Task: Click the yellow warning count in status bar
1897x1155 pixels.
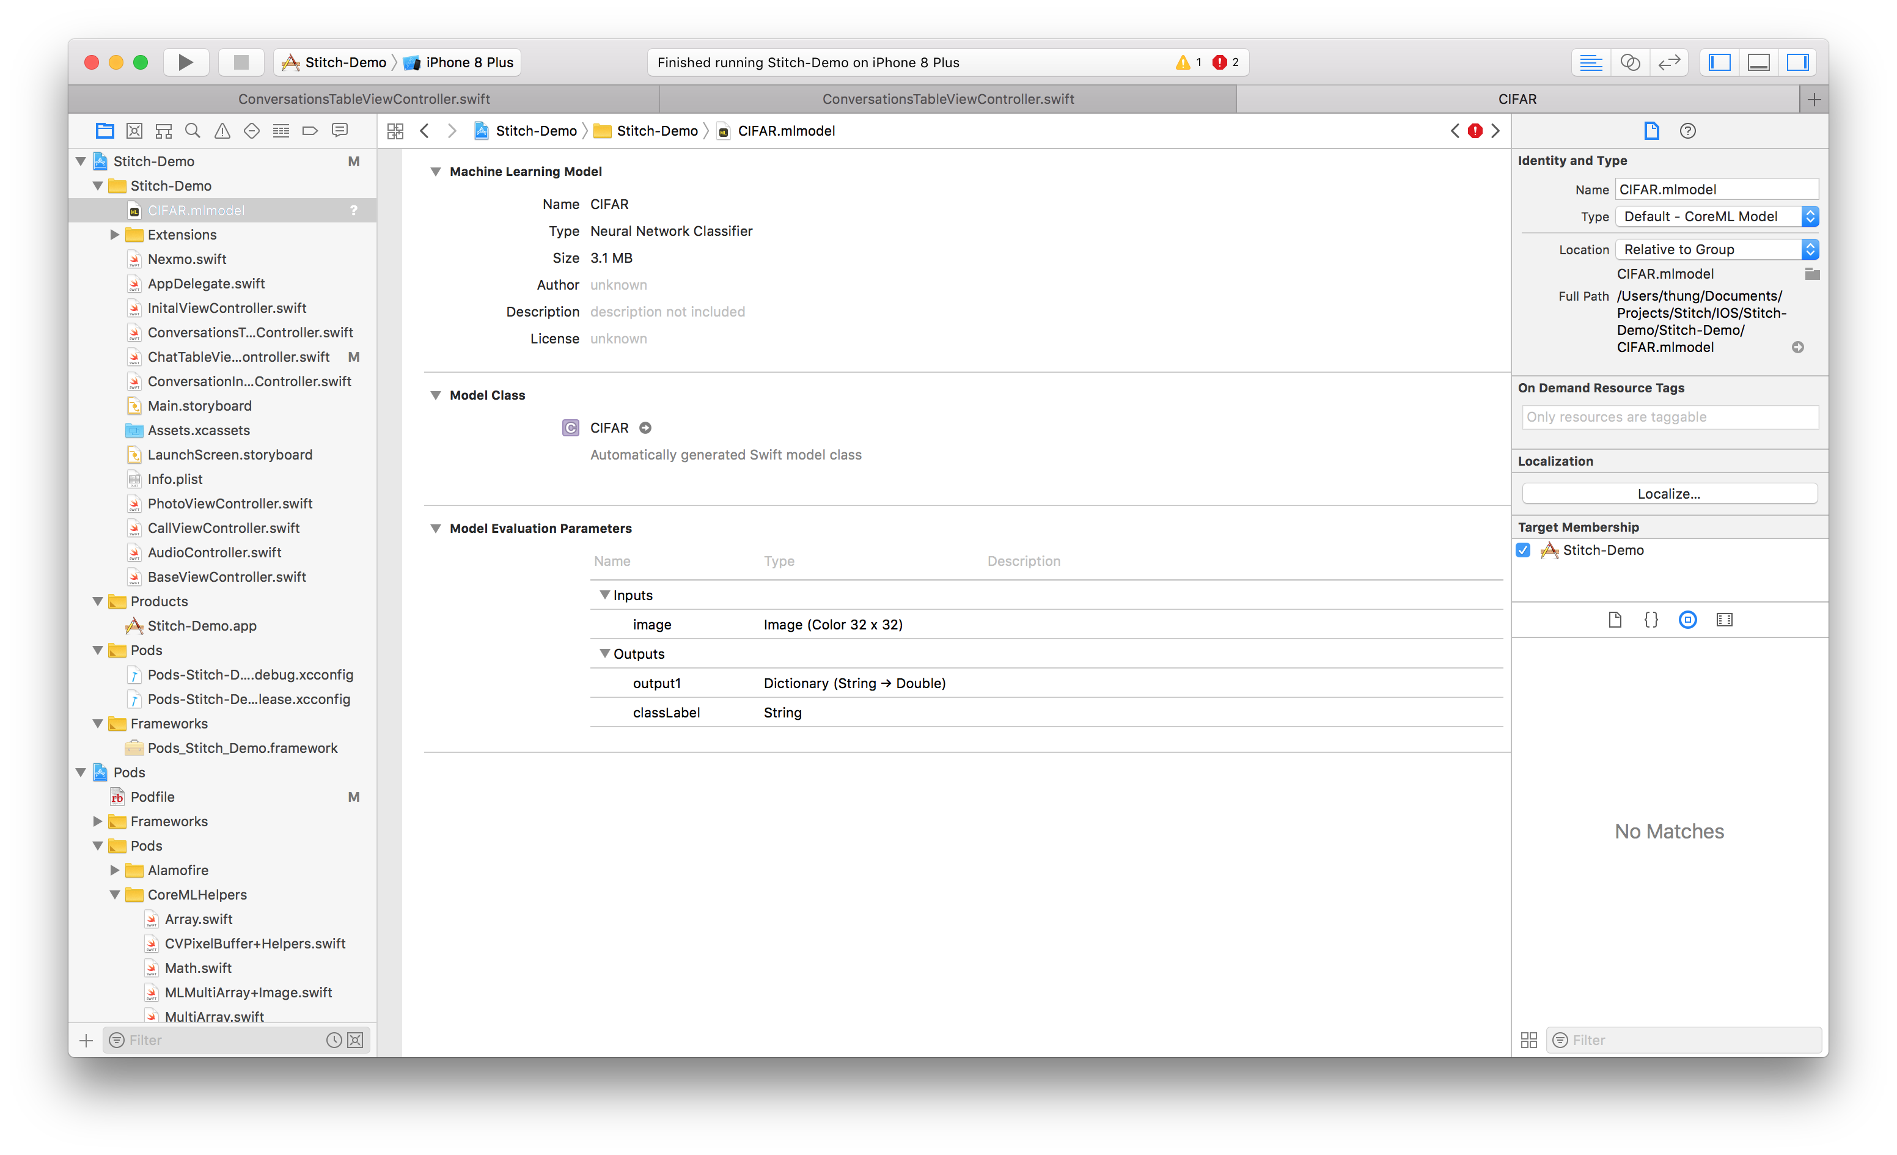Action: coord(1189,62)
